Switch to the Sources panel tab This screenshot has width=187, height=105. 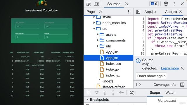pyautogui.click(x=114, y=4)
